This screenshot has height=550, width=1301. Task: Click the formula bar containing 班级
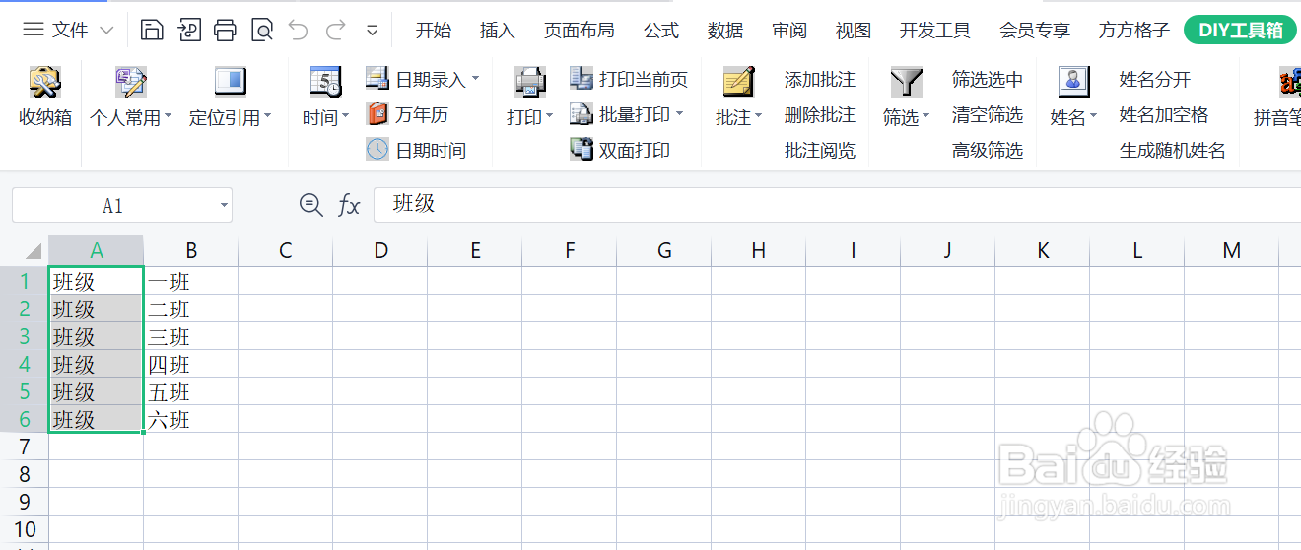click(x=838, y=204)
